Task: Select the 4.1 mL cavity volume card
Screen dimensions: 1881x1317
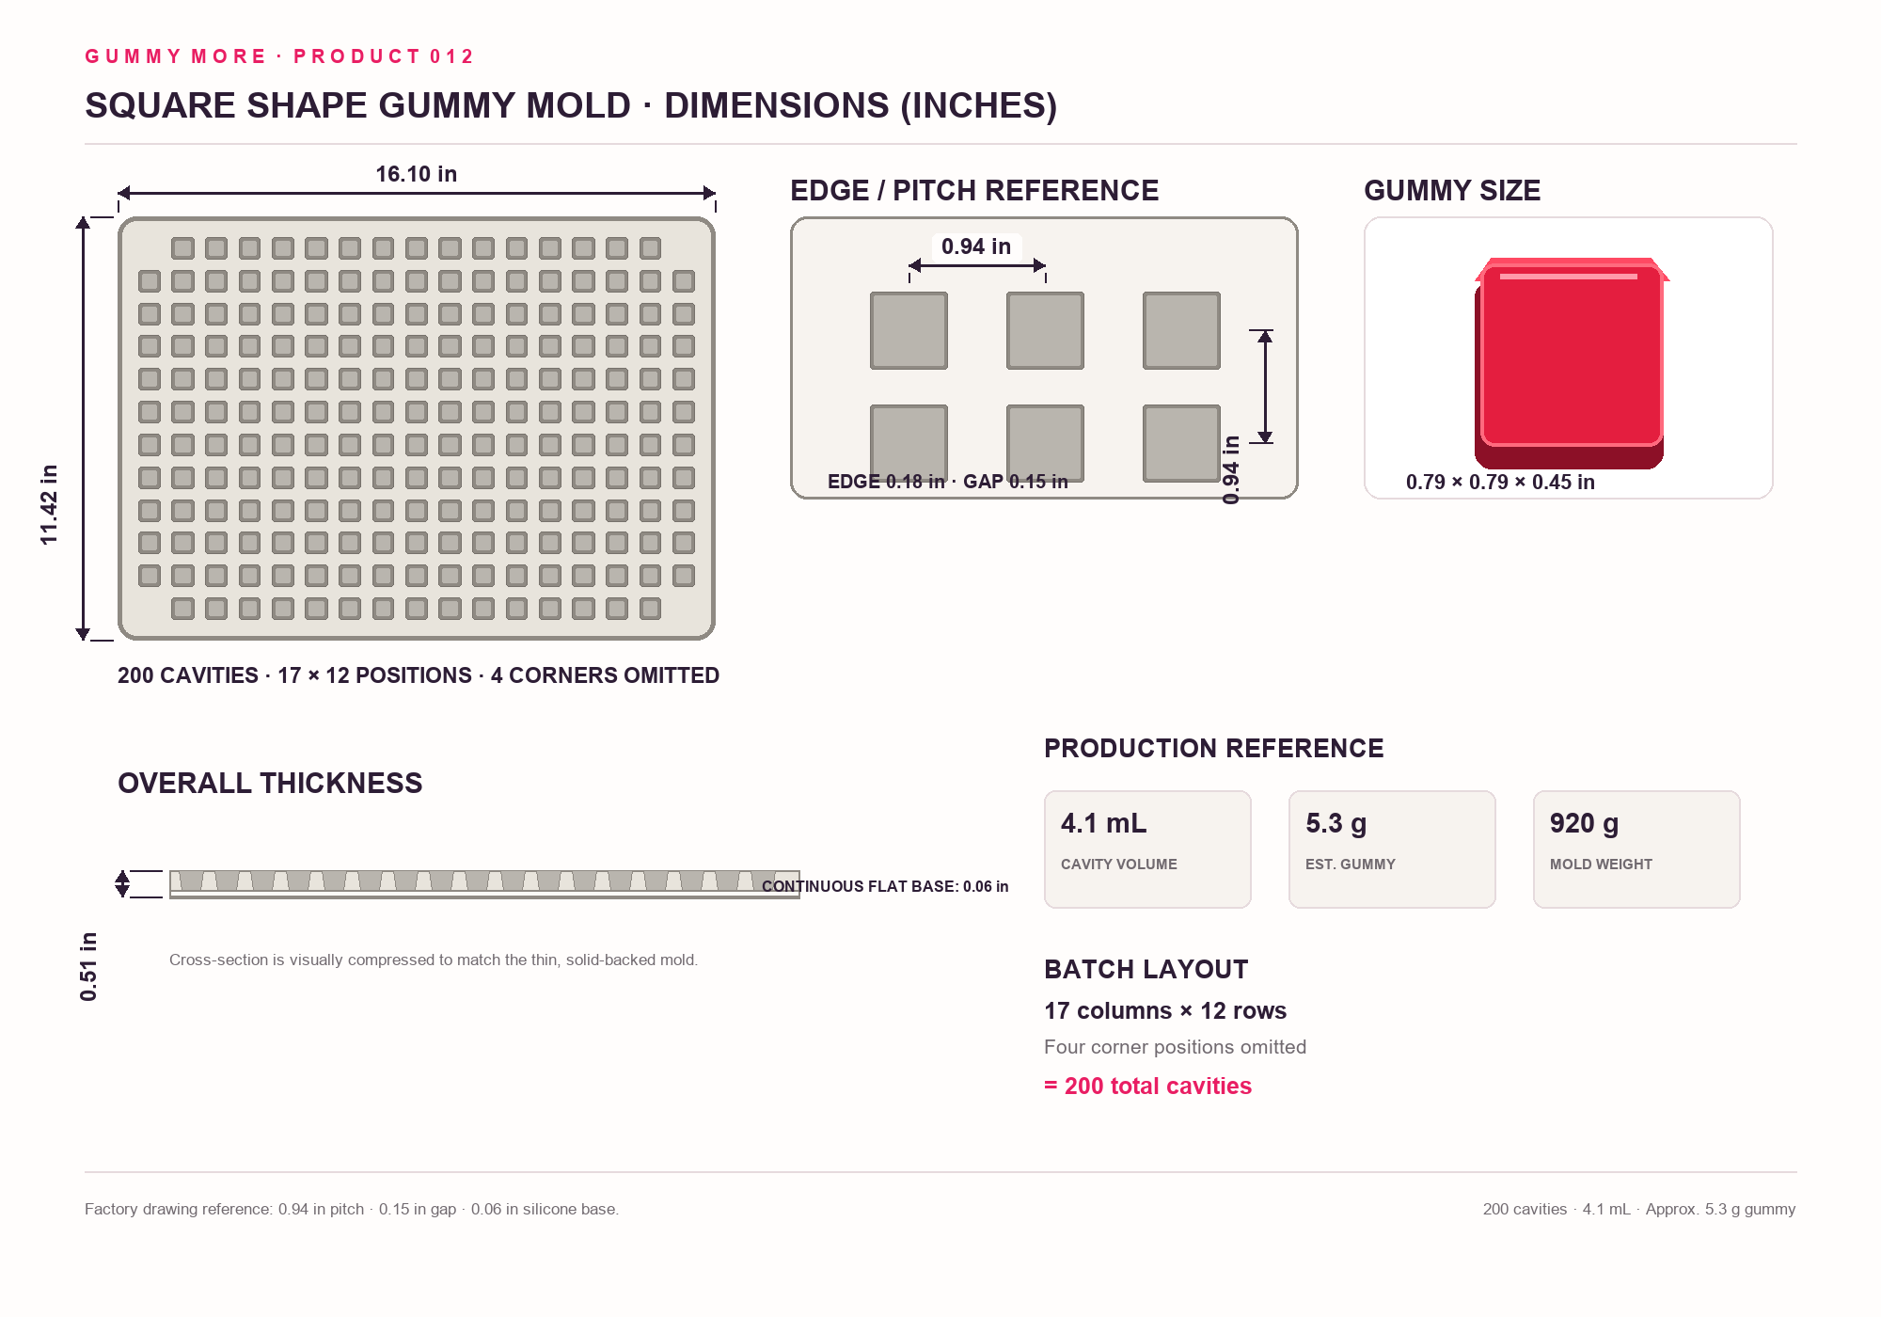Action: 1147,849
